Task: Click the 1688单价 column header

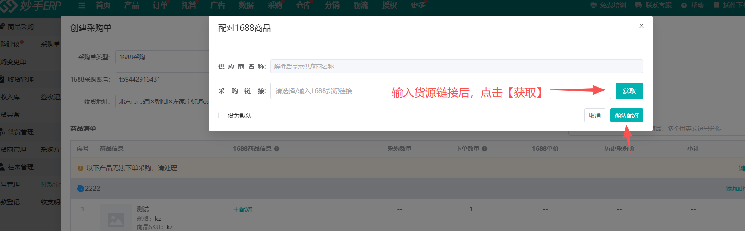Action: [x=545, y=148]
